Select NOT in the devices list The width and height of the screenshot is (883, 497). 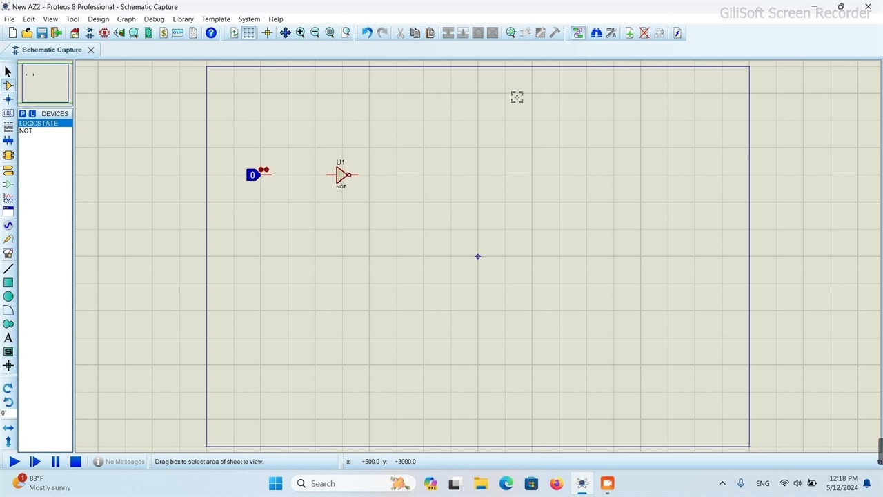click(26, 131)
